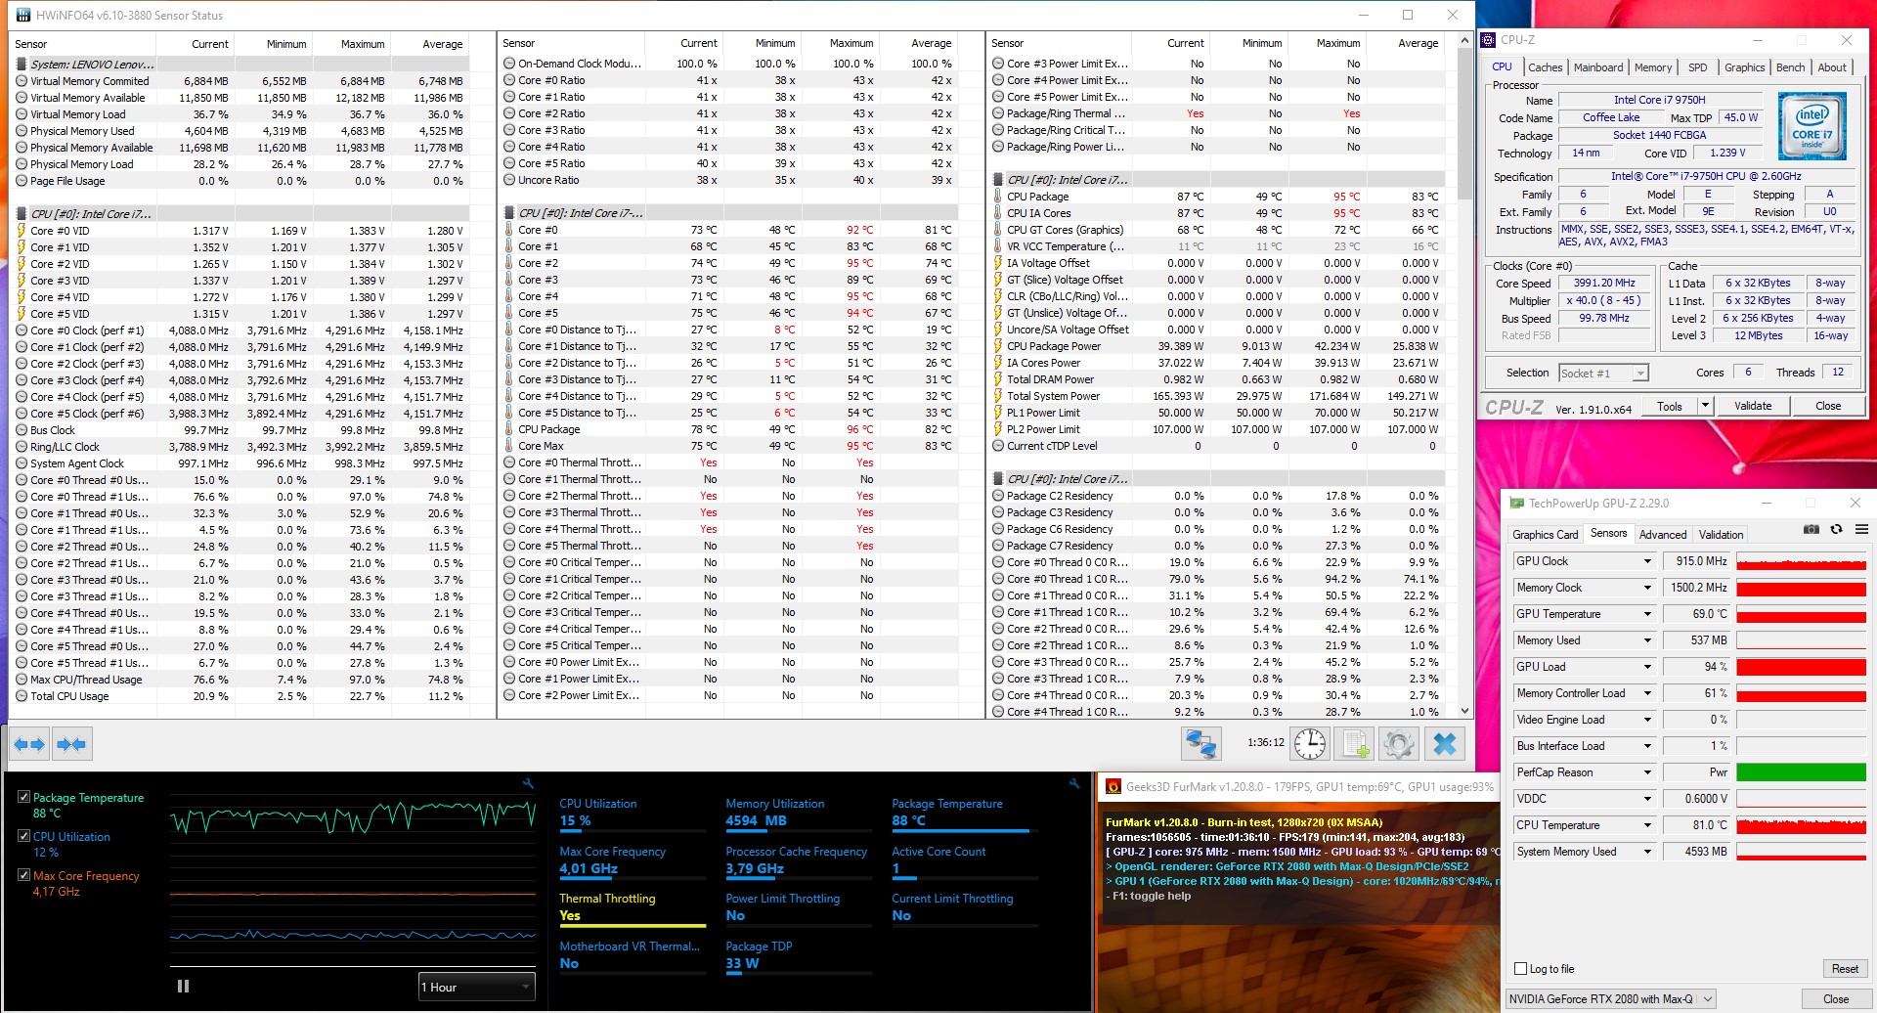Open the NVIDIA GeForce RTX 2080 GPU selector
The height and width of the screenshot is (1013, 1877).
[1610, 999]
